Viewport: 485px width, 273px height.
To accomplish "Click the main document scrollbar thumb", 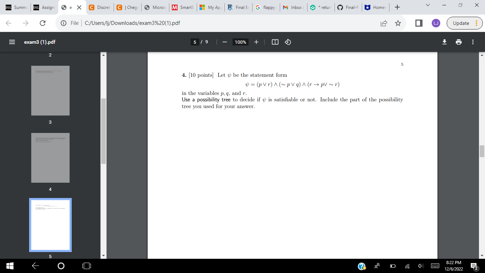I will [x=482, y=151].
